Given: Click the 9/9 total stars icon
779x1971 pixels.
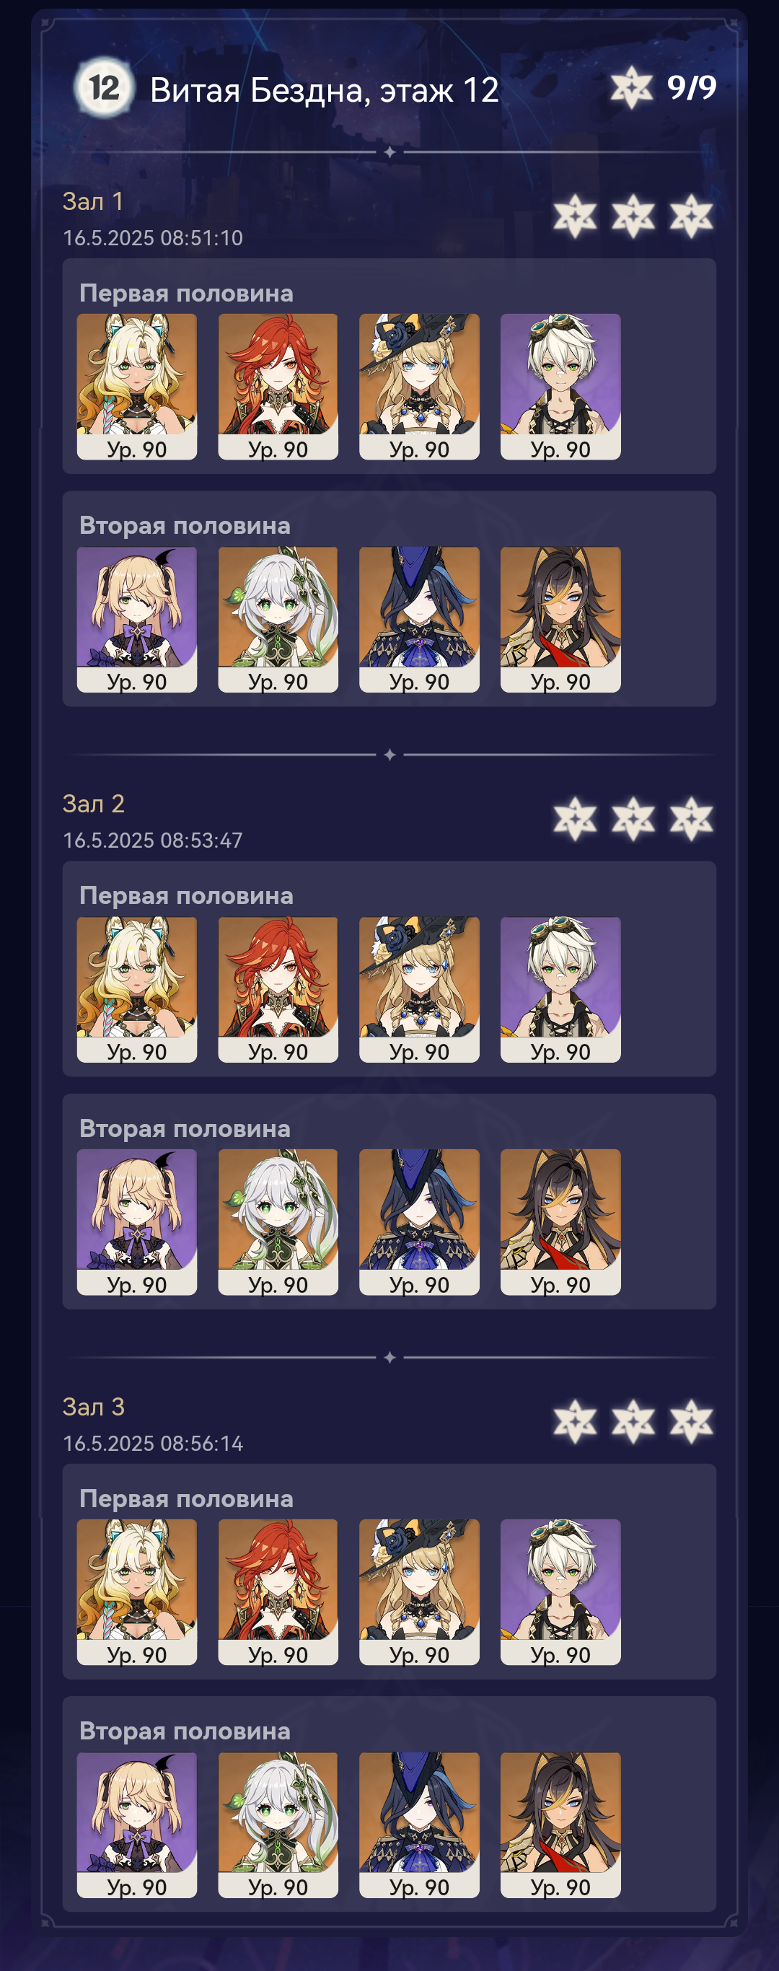Looking at the screenshot, I should click(x=631, y=87).
